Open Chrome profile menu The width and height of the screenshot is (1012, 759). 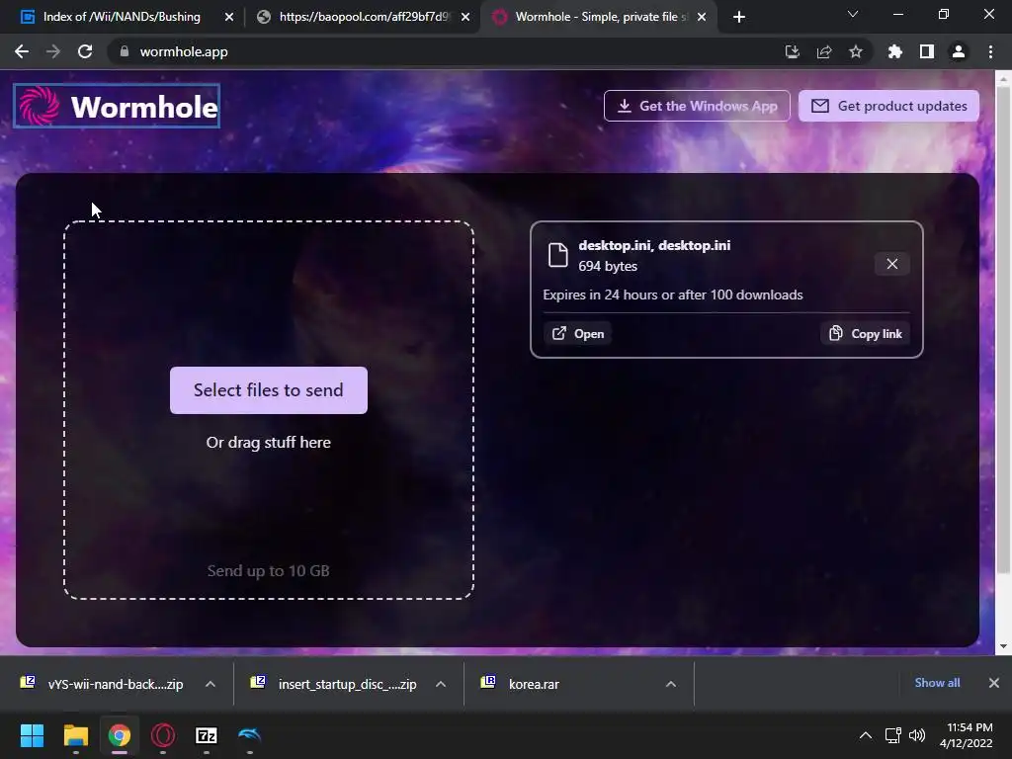point(959,51)
